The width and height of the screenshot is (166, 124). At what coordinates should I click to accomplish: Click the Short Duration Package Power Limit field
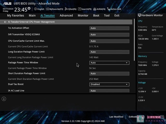[x=109, y=74]
